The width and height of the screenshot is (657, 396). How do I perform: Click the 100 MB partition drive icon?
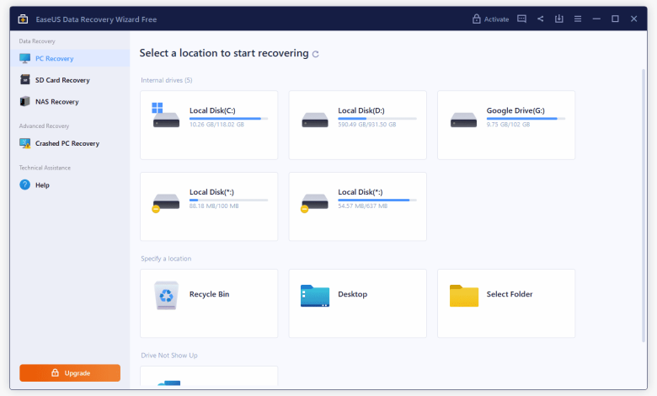[165, 203]
